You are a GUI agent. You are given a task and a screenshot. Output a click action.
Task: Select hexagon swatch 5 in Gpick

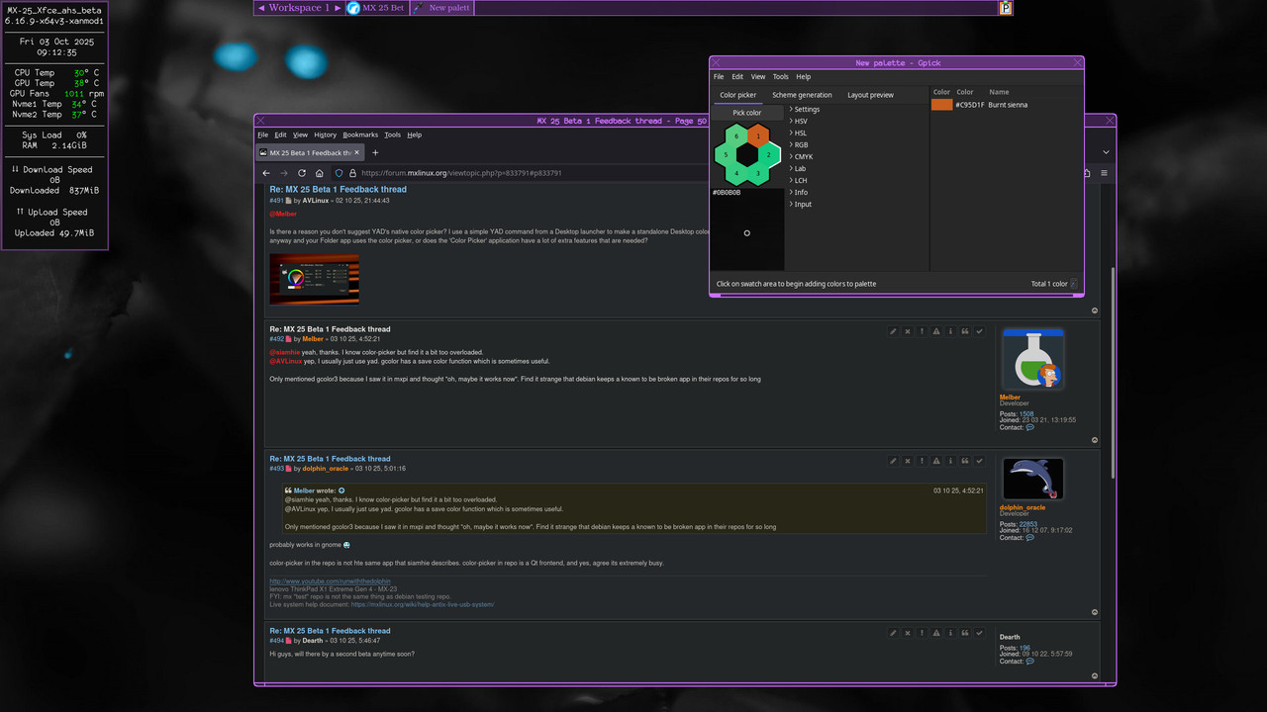(726, 155)
